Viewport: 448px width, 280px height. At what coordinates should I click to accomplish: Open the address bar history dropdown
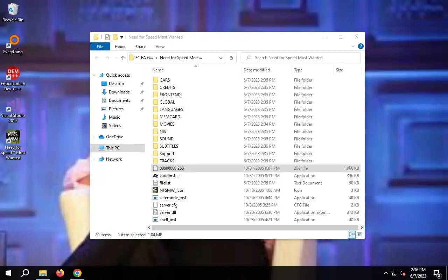pos(221,58)
